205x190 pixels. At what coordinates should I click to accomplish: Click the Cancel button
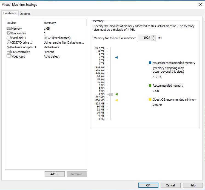point(170,185)
